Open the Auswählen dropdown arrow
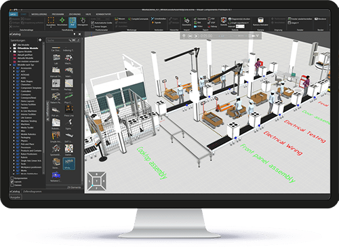Image resolution: width=339 pixels, height=247 pixels. pyautogui.click(x=51, y=27)
